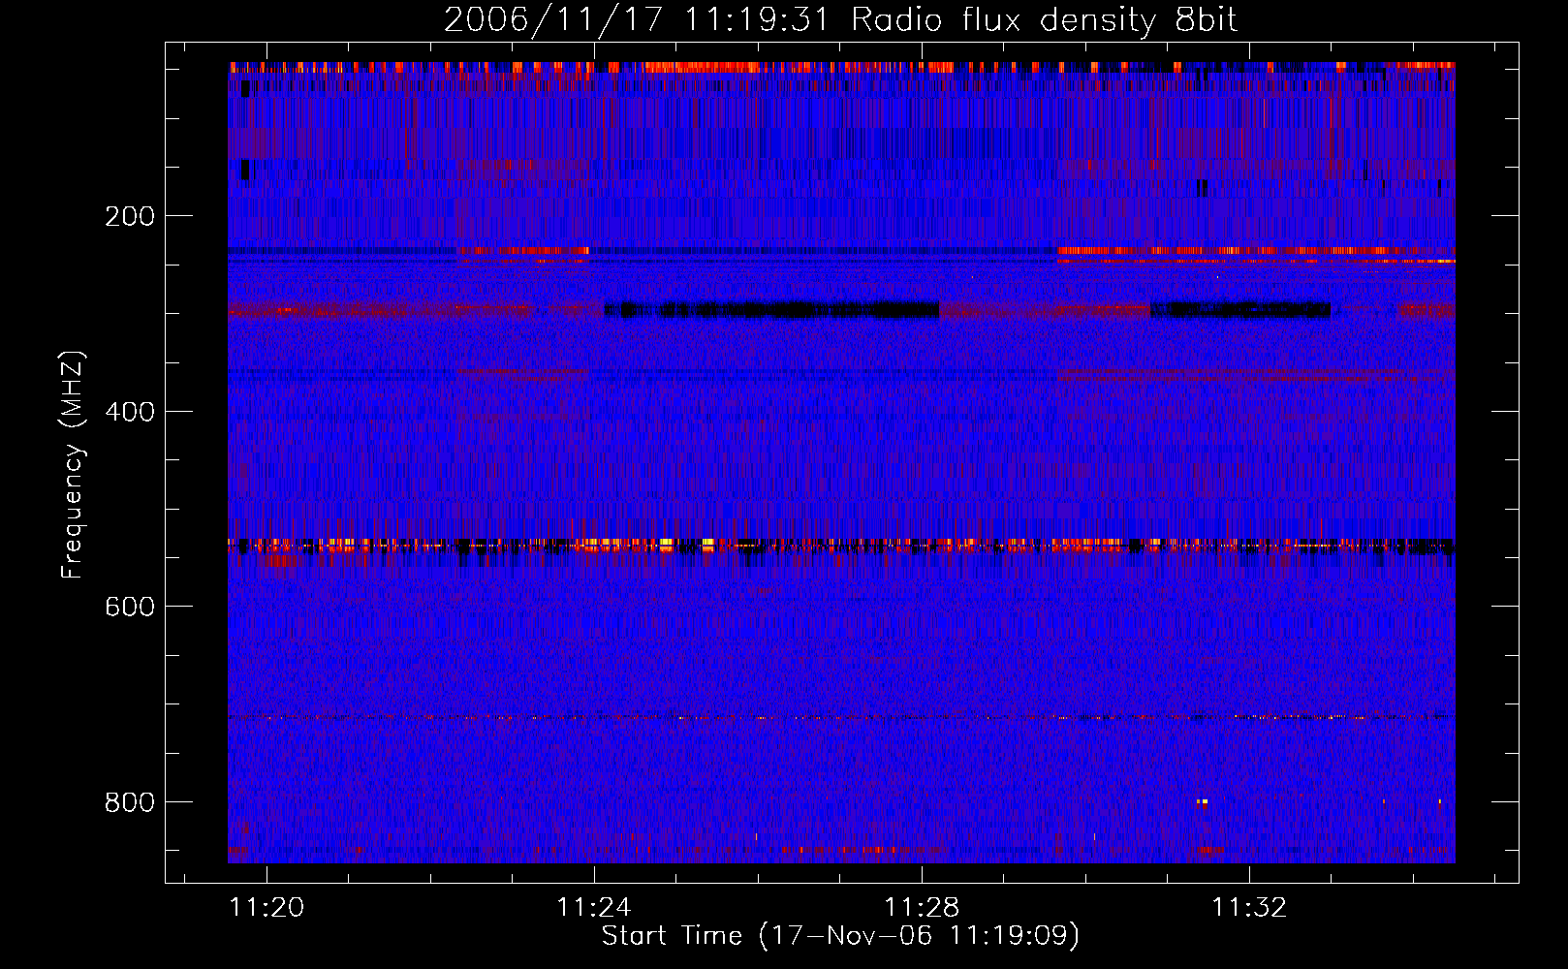Click the plot title '2006/11/17 11:19:31 Radio flux density 8bit'
This screenshot has height=969, width=1568.
[840, 20]
